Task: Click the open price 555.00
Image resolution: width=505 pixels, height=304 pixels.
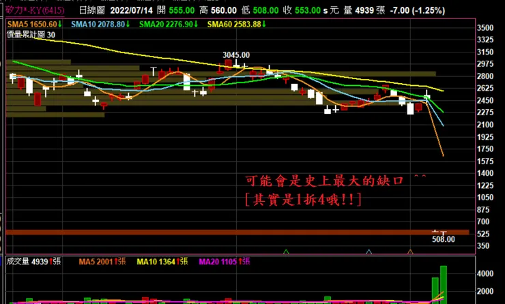Action: [x=182, y=11]
